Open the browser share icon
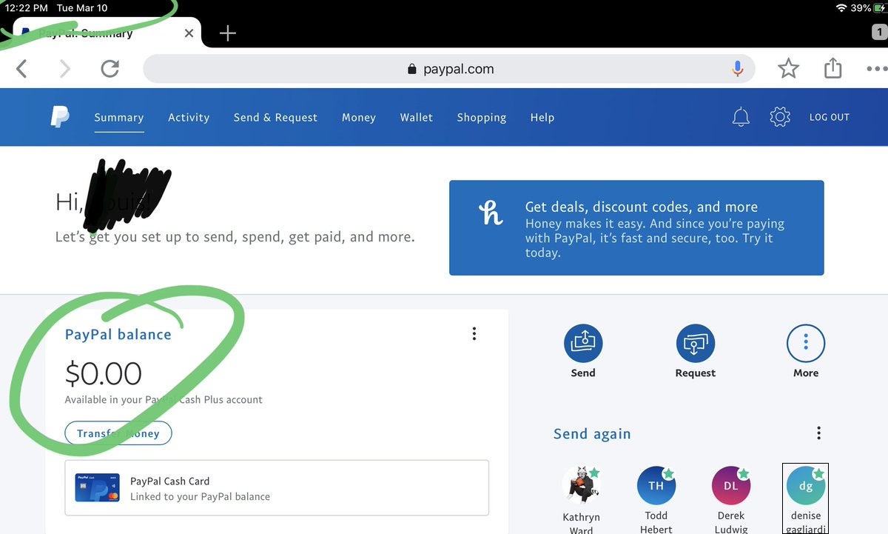 tap(833, 68)
